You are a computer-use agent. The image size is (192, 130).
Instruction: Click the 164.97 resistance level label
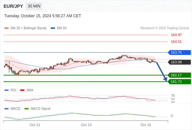[x=176, y=35]
